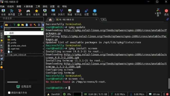Click the paperclip icon at top right
170x96 pixels.
168,19
